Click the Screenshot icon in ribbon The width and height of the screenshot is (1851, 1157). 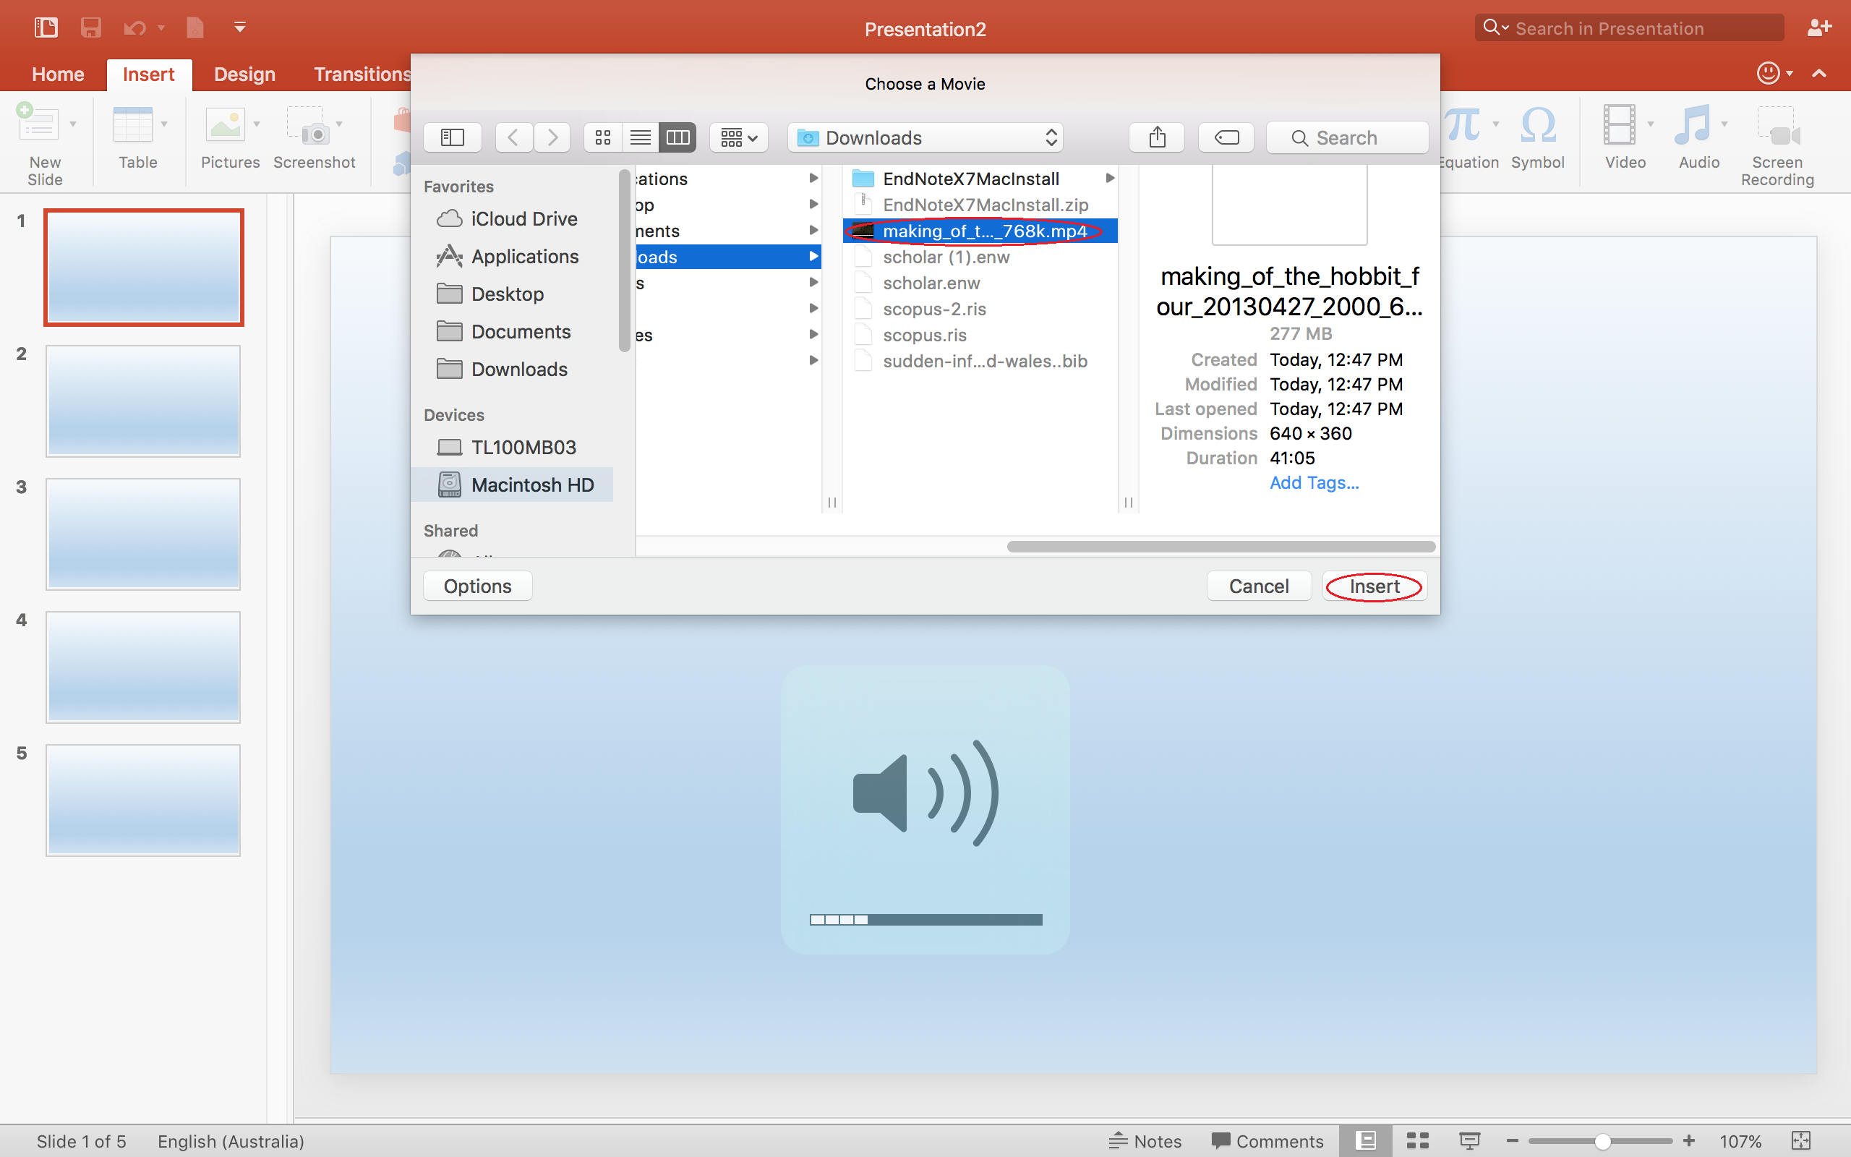(x=308, y=124)
